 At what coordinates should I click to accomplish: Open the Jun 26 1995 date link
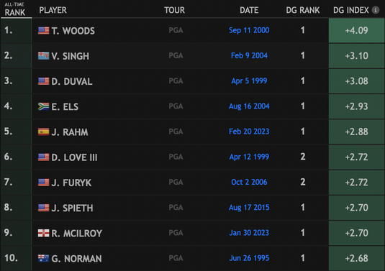coord(249,258)
